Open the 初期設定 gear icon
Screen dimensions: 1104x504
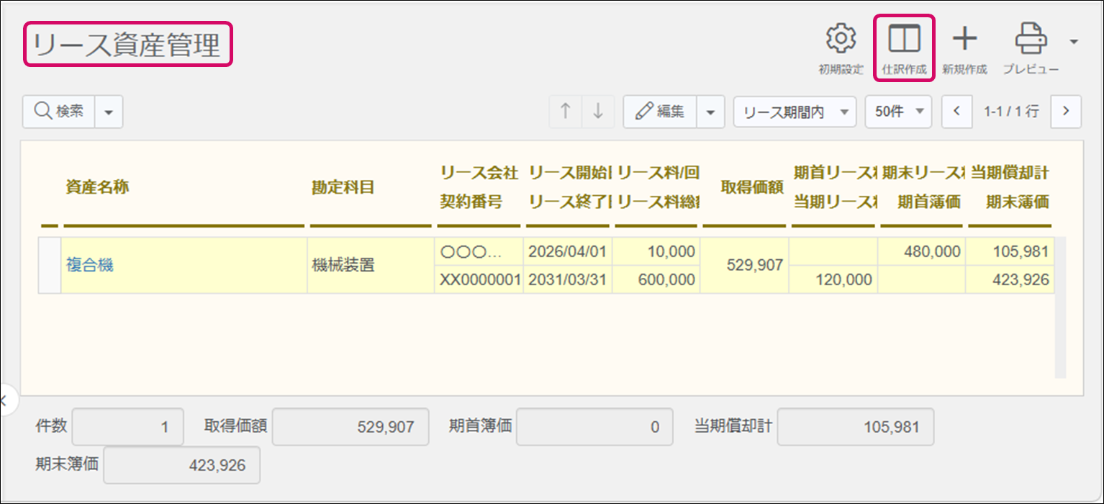pos(840,40)
